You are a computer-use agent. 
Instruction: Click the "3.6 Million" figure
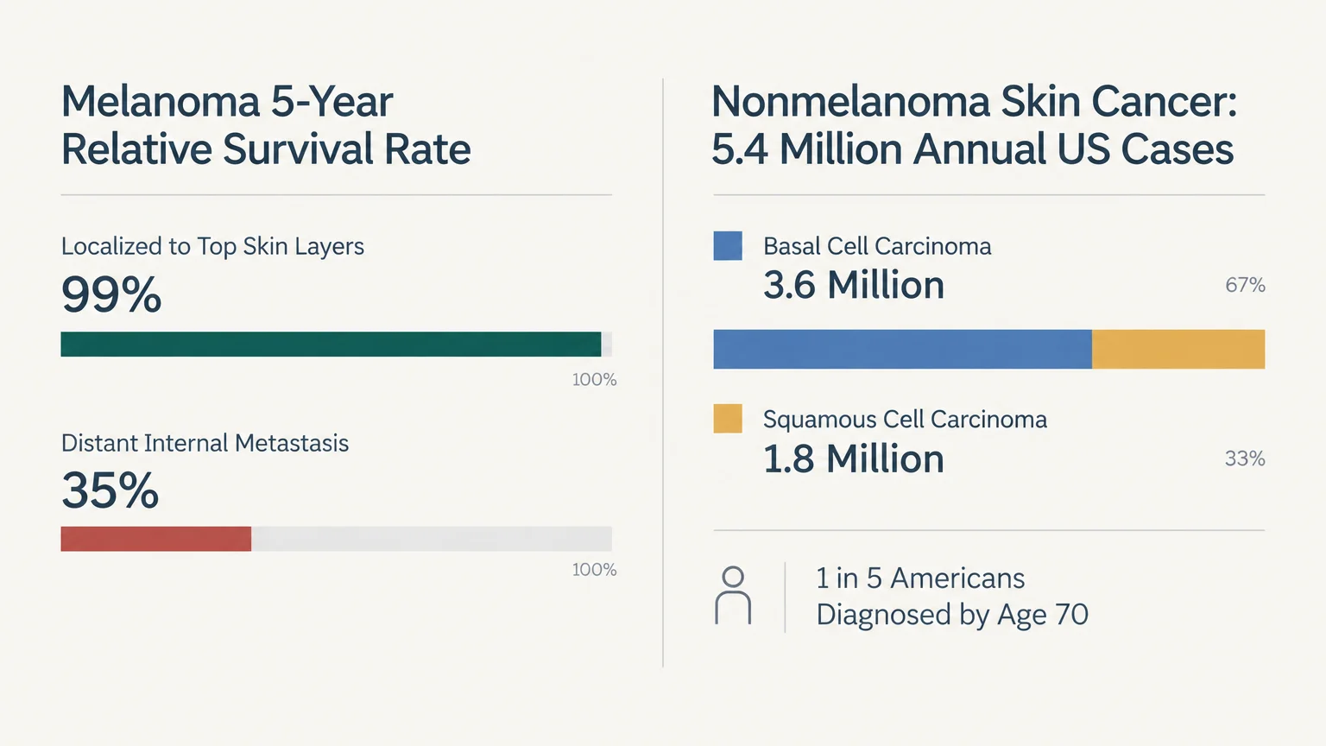click(x=854, y=285)
